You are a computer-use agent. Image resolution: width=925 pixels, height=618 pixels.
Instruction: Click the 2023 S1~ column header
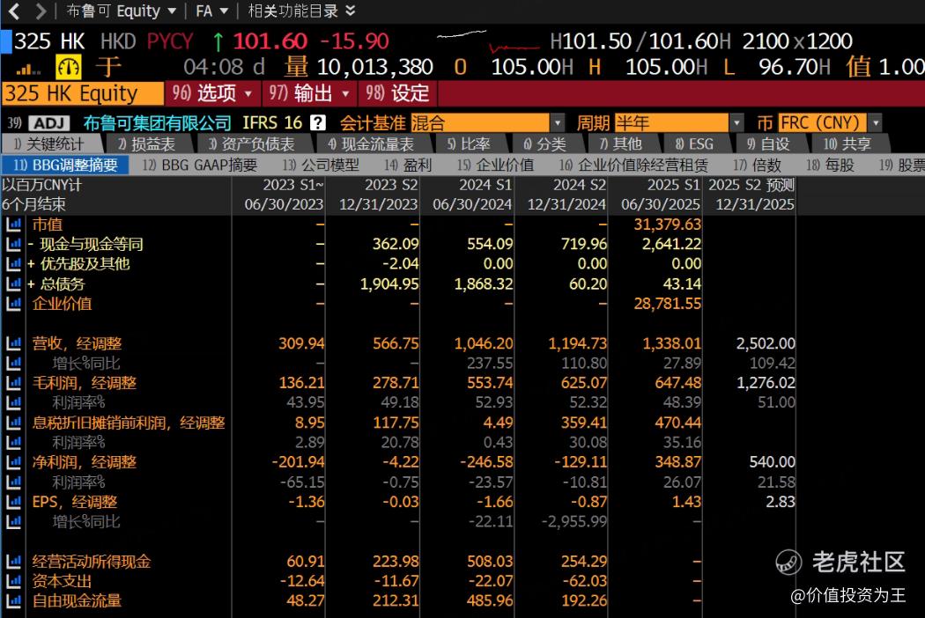click(x=278, y=195)
